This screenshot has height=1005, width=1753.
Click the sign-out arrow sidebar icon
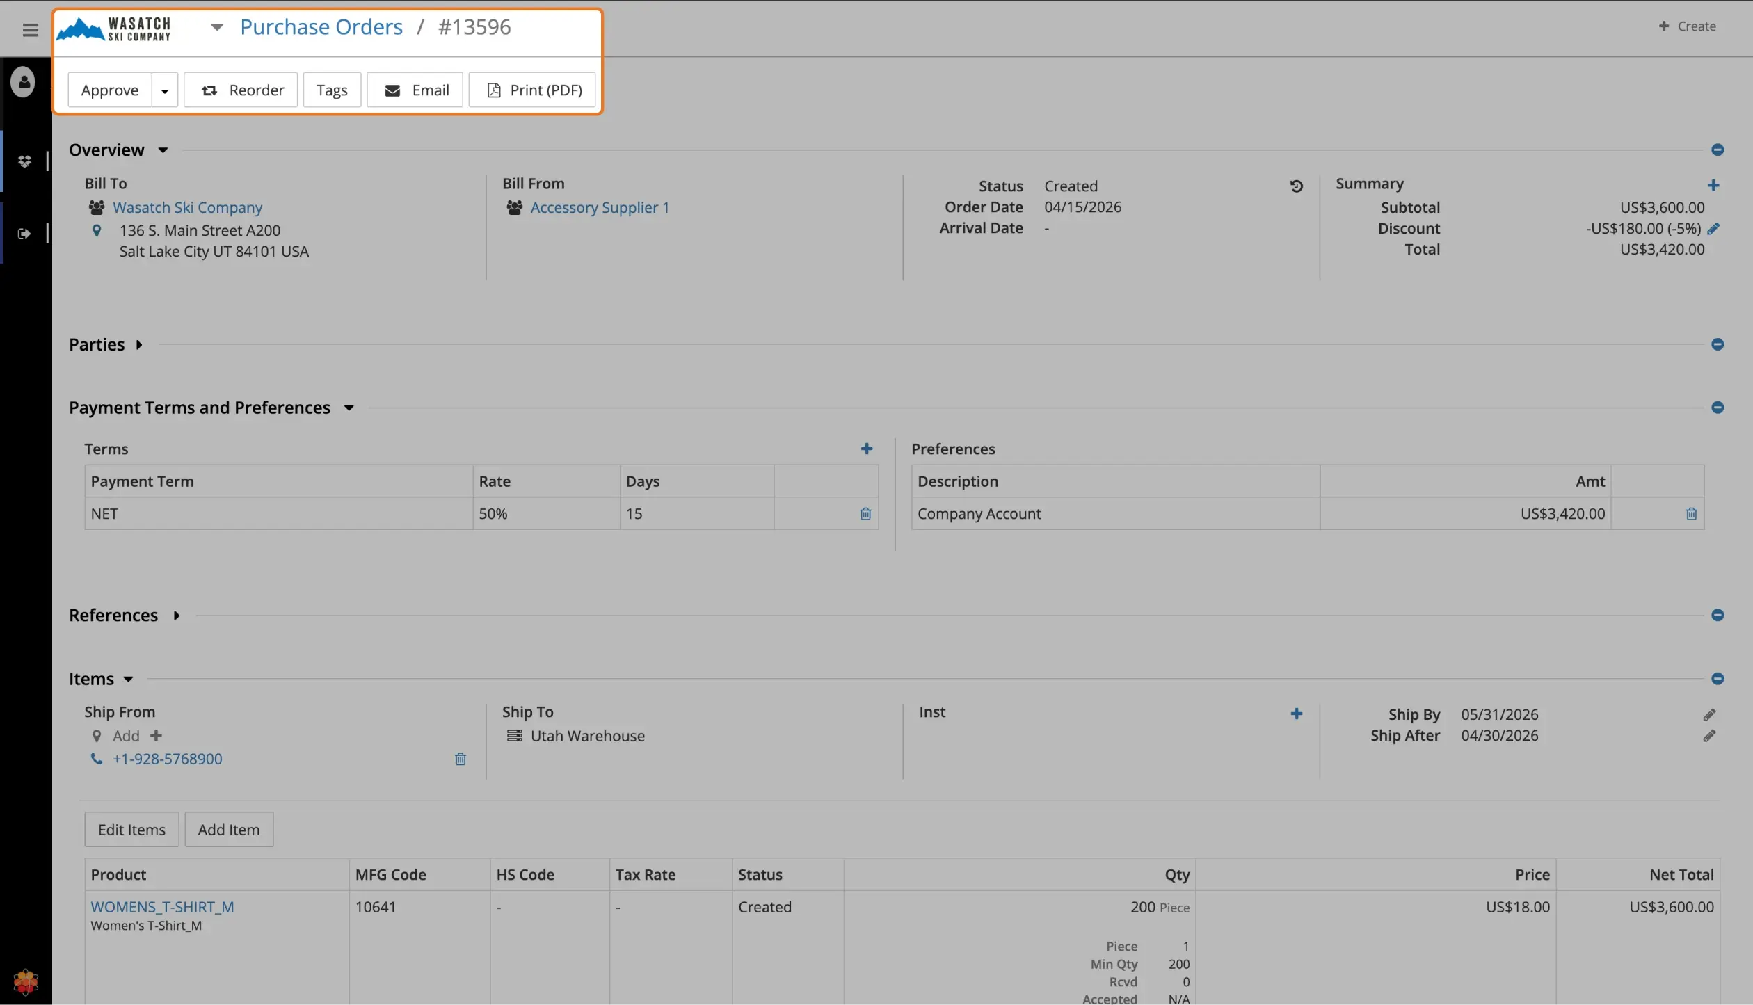tap(24, 234)
